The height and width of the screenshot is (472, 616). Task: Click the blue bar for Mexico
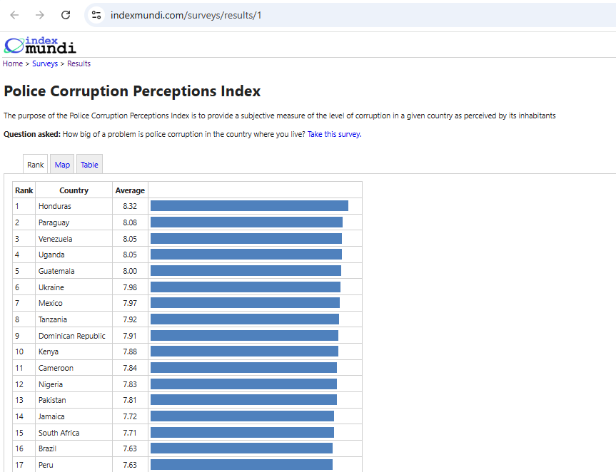click(x=245, y=303)
